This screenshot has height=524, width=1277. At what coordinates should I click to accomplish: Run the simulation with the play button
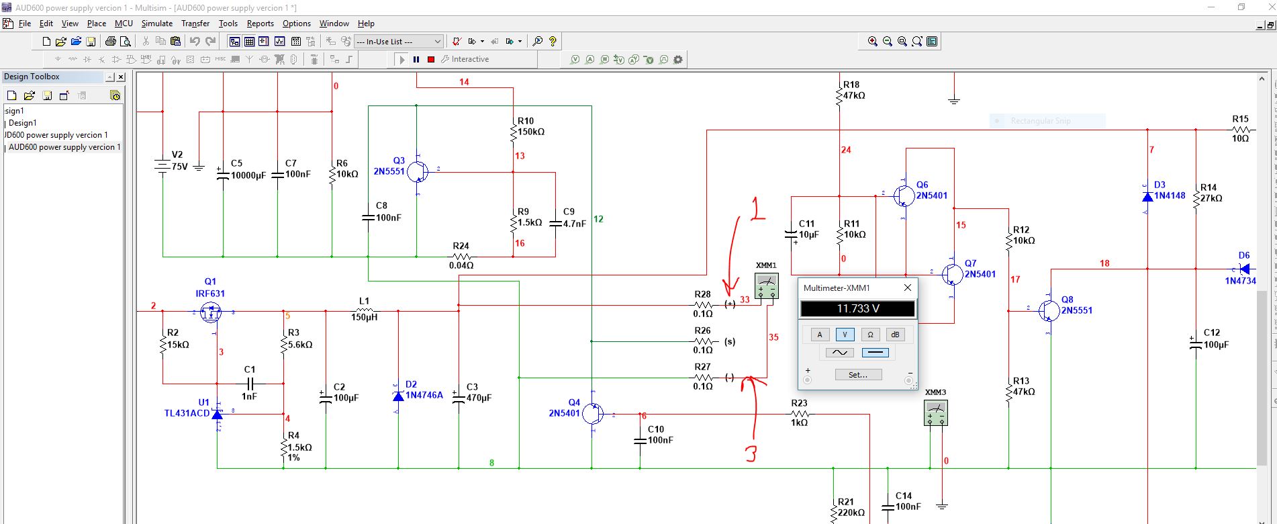tap(401, 59)
